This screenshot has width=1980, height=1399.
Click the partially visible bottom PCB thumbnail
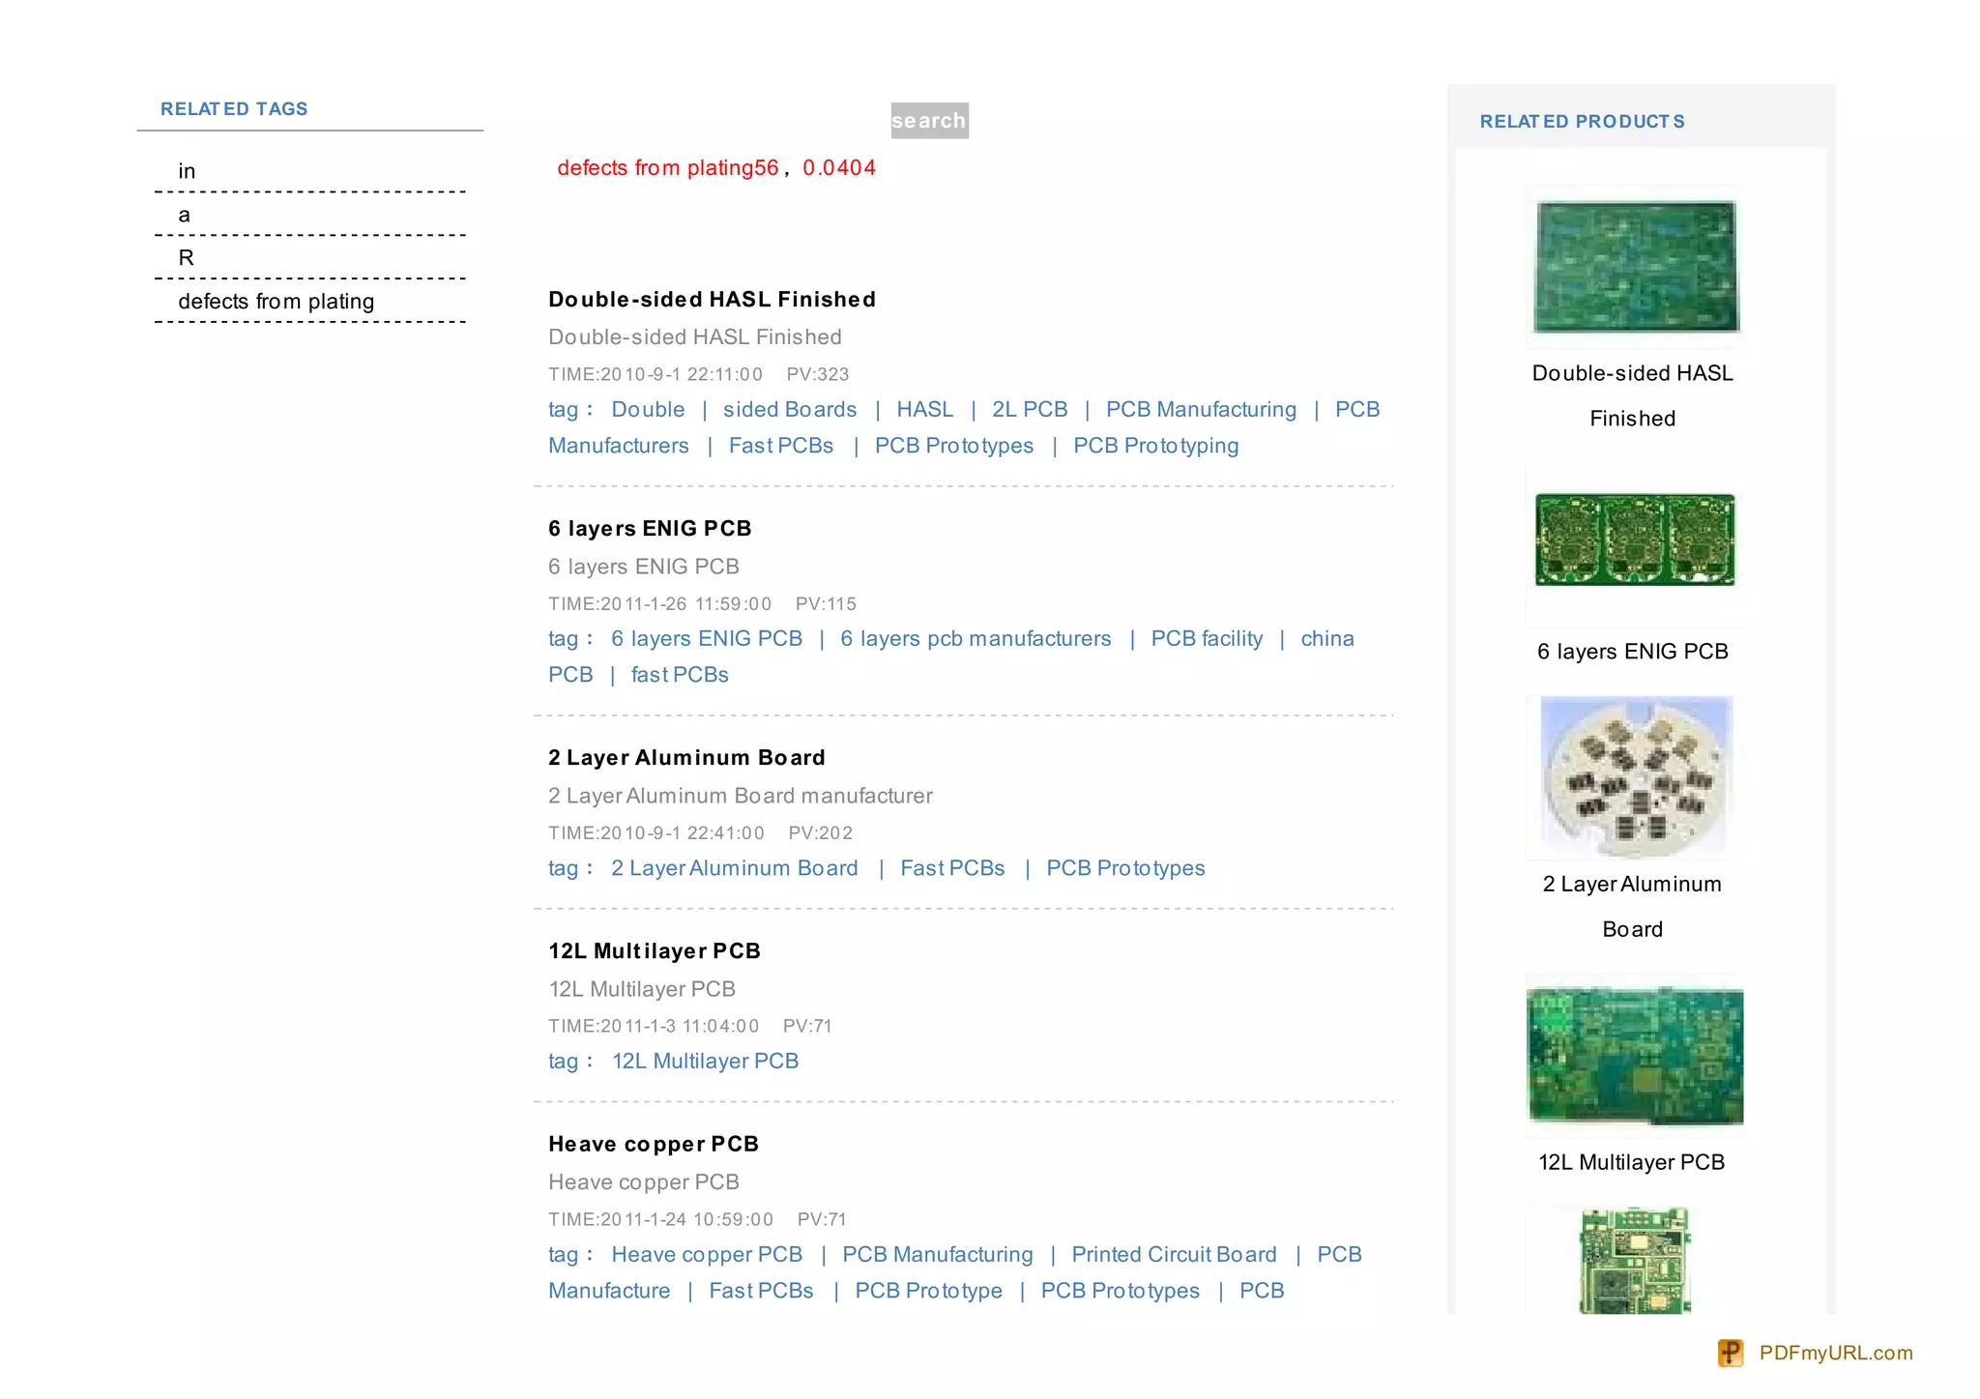pos(1635,1261)
